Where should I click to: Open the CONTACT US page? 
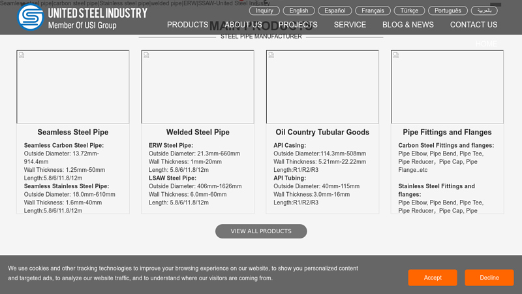point(473,25)
